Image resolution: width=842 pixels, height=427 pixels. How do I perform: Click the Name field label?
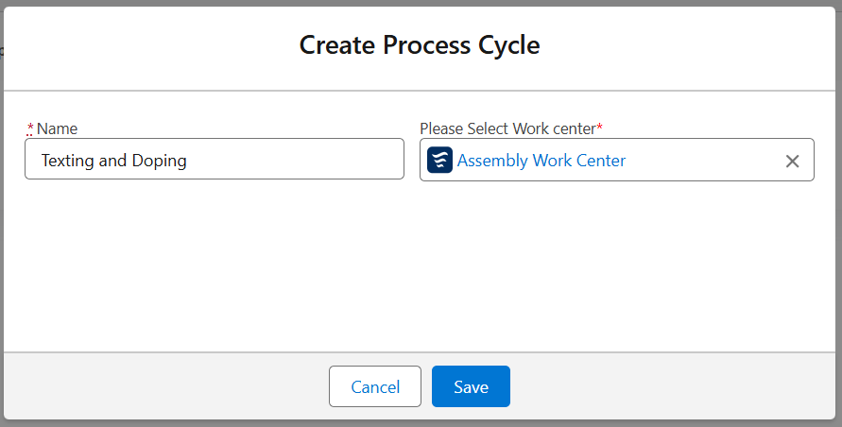57,128
